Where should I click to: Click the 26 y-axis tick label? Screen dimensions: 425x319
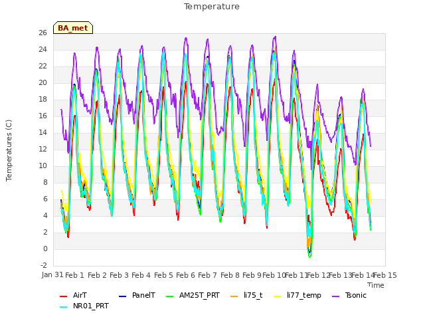(x=42, y=33)
